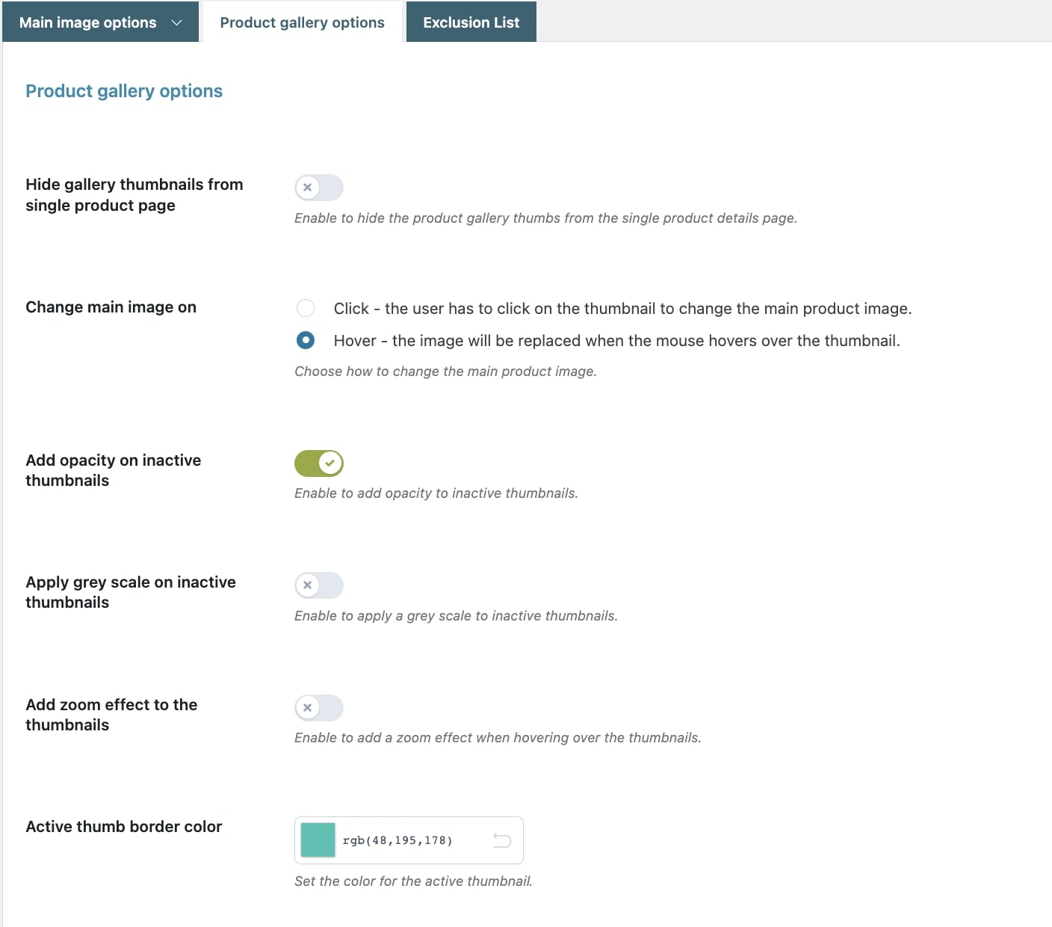
Task: Open the teal active thumb border color swatch
Action: (318, 840)
